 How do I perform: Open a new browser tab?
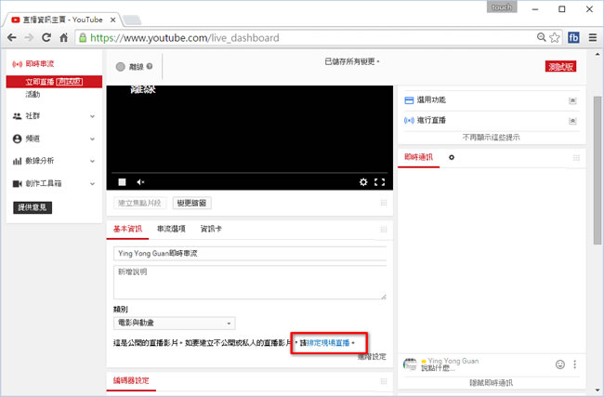click(131, 20)
